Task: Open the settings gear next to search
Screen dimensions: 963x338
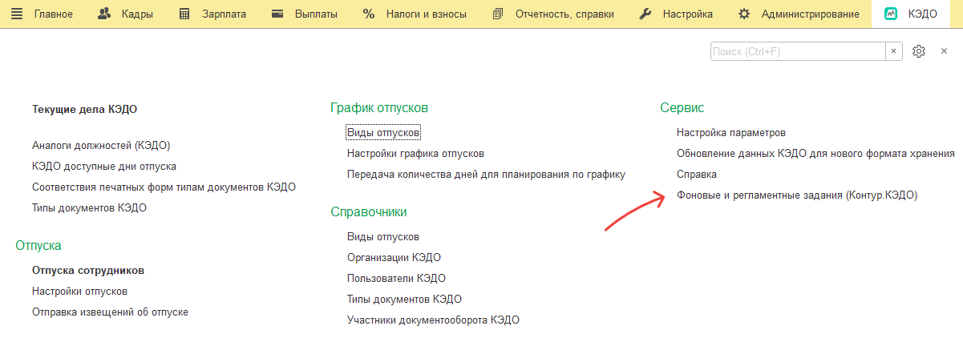Action: click(919, 51)
